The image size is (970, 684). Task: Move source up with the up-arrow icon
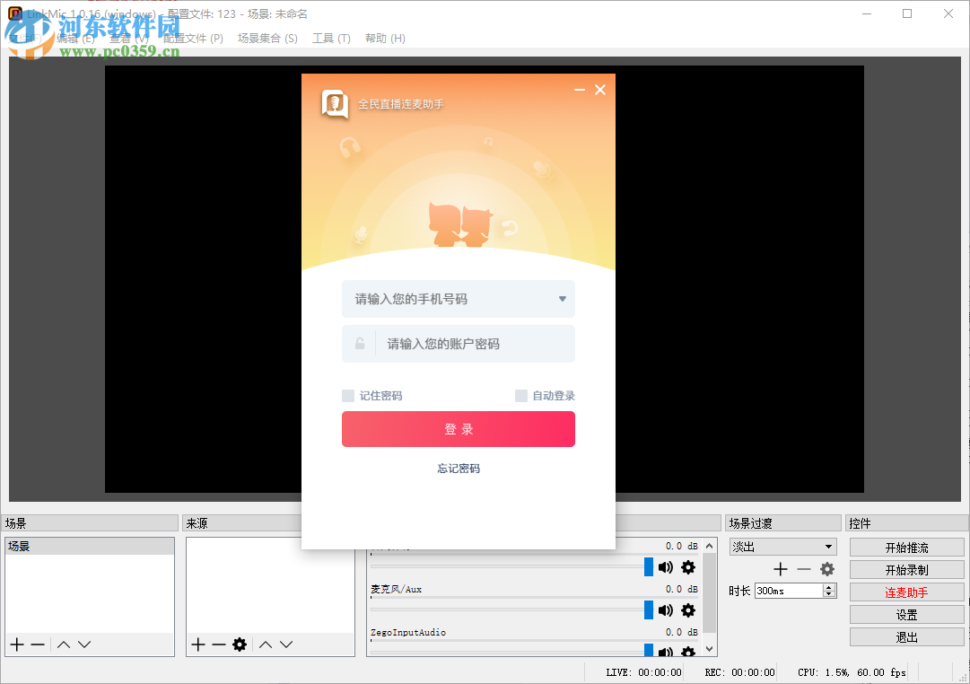tap(266, 644)
